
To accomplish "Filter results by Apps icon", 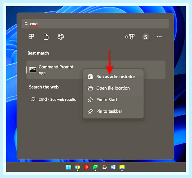I will [31, 37].
